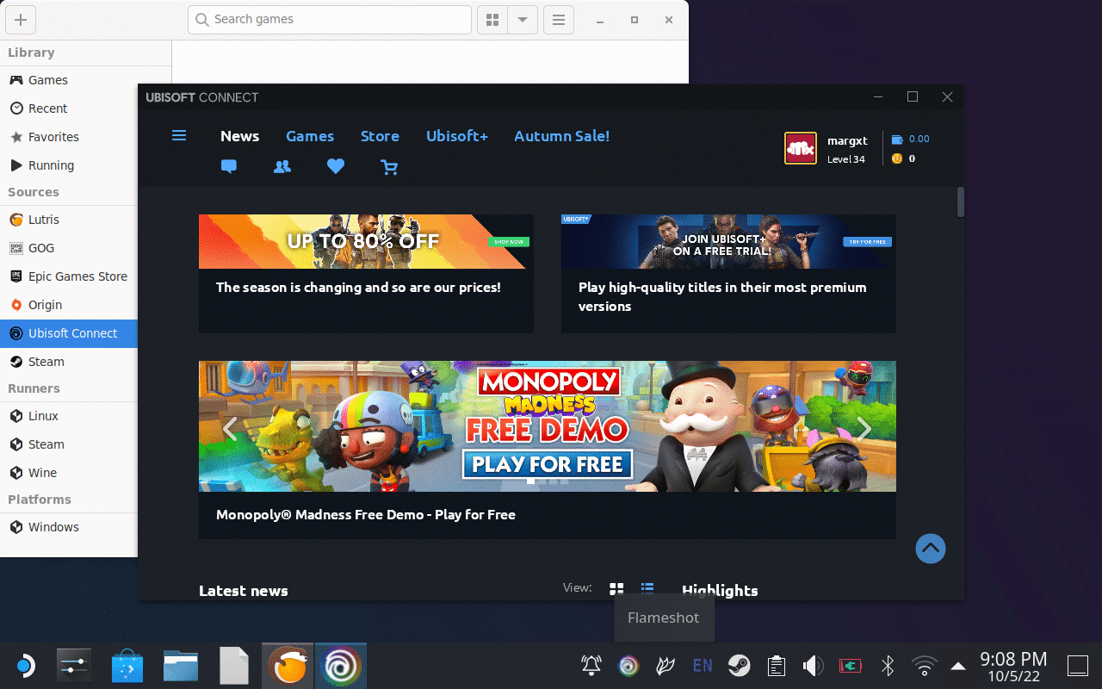
Task: Click the EN keyboard layout indicator
Action: point(703,666)
